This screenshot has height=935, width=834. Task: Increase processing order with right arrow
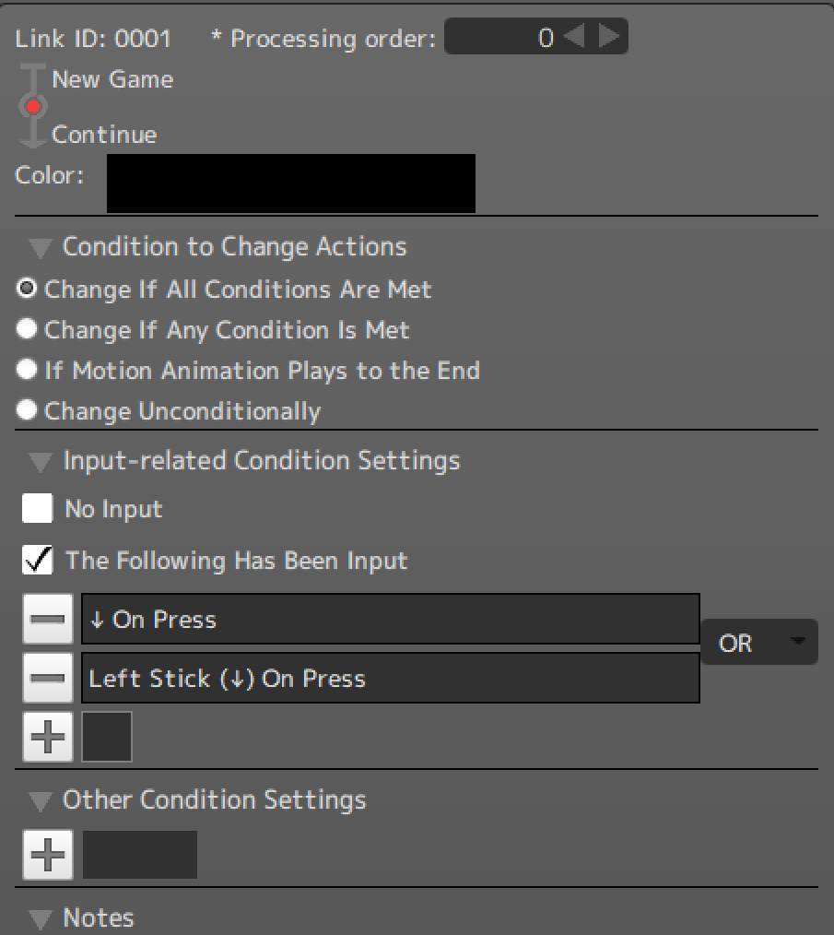click(x=609, y=37)
